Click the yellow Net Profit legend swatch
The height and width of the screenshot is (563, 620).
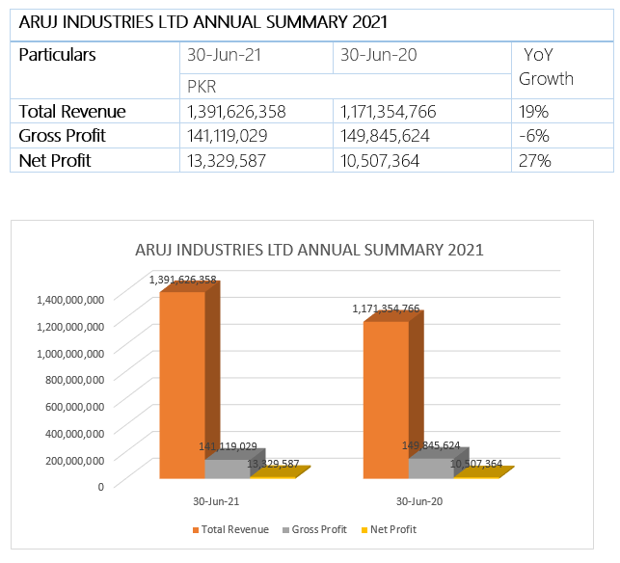(364, 530)
